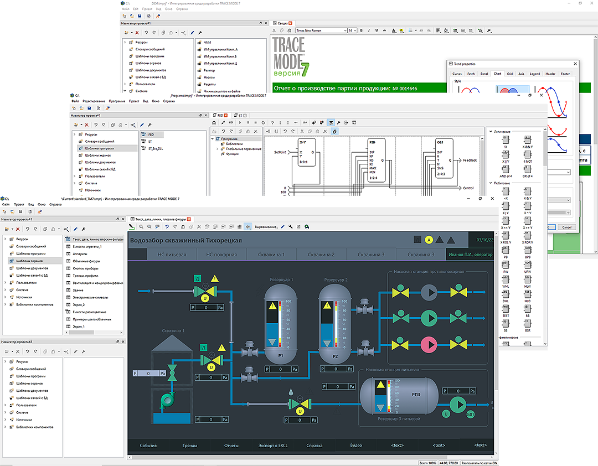Click Cancel button in Trend properties dialog
This screenshot has height=466, width=598.
click(x=567, y=227)
